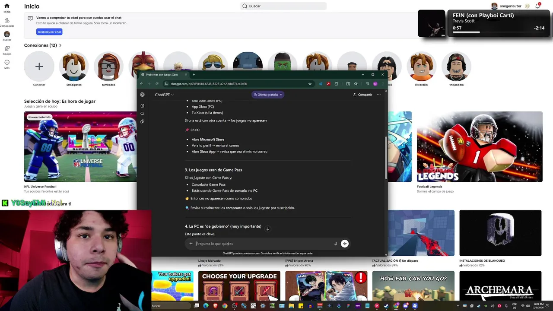Image resolution: width=553 pixels, height=311 pixels.
Task: Open the ARCHEMARA game thumbnail
Action: (x=500, y=286)
